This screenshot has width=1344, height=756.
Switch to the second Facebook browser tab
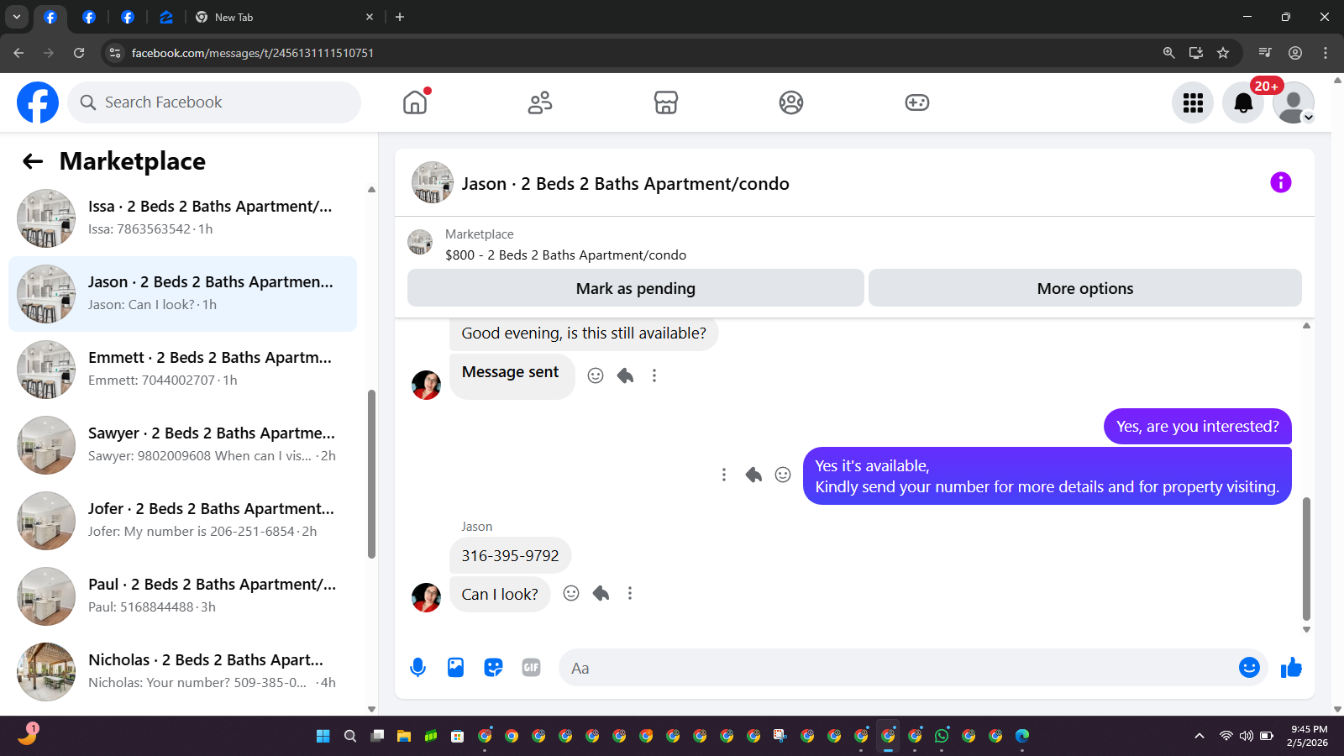pos(89,17)
